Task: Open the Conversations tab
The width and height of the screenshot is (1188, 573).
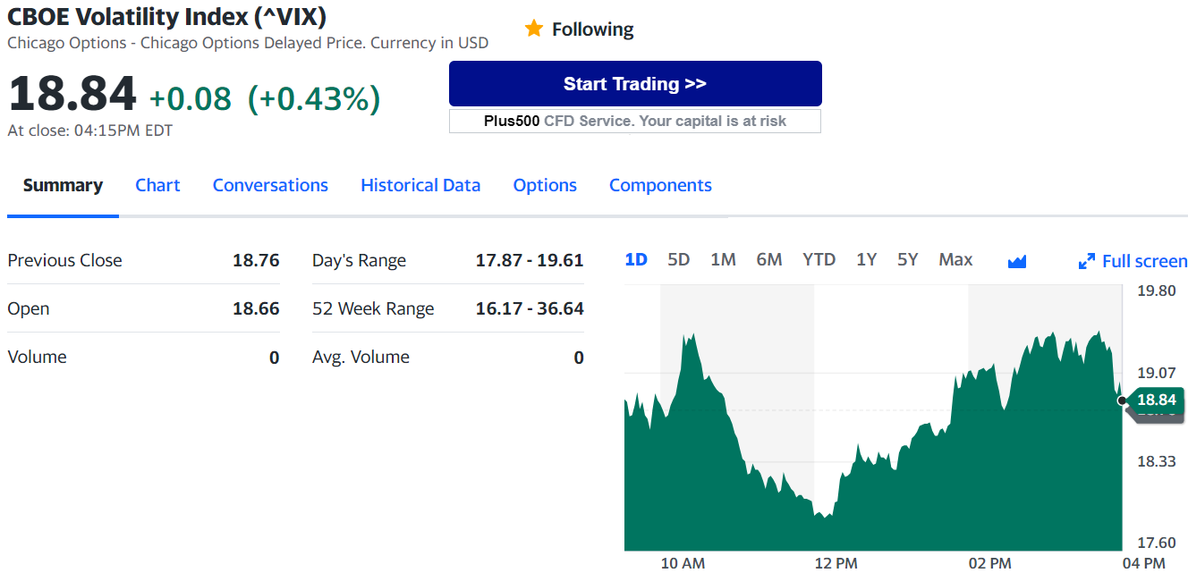Action: click(x=270, y=185)
